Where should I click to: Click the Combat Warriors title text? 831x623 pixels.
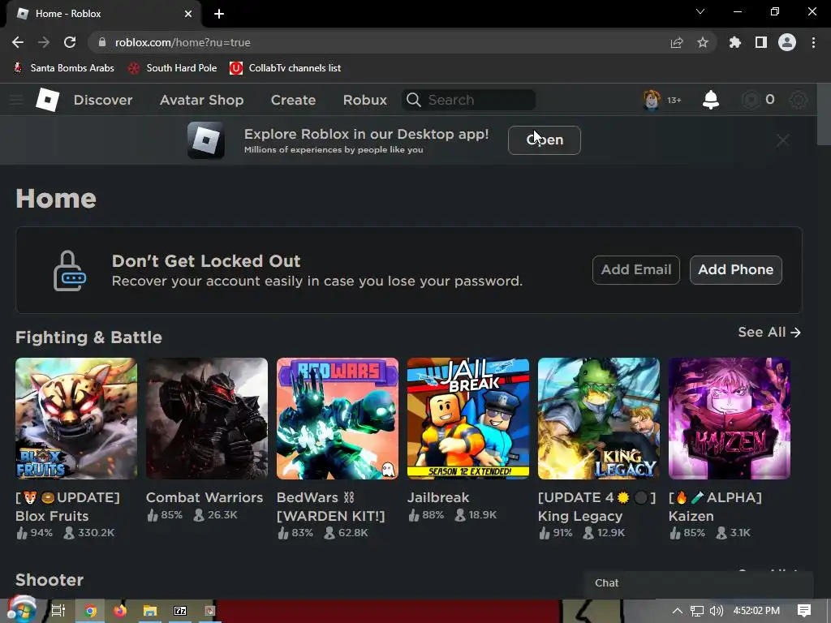205,497
